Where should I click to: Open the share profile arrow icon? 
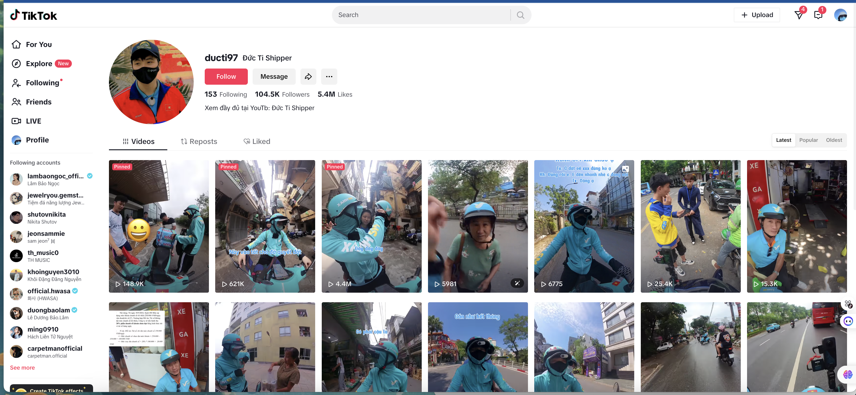[x=308, y=76]
